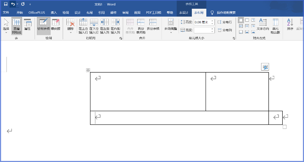
Task: Click the 操作说明搜索 search box
Action: click(226, 13)
